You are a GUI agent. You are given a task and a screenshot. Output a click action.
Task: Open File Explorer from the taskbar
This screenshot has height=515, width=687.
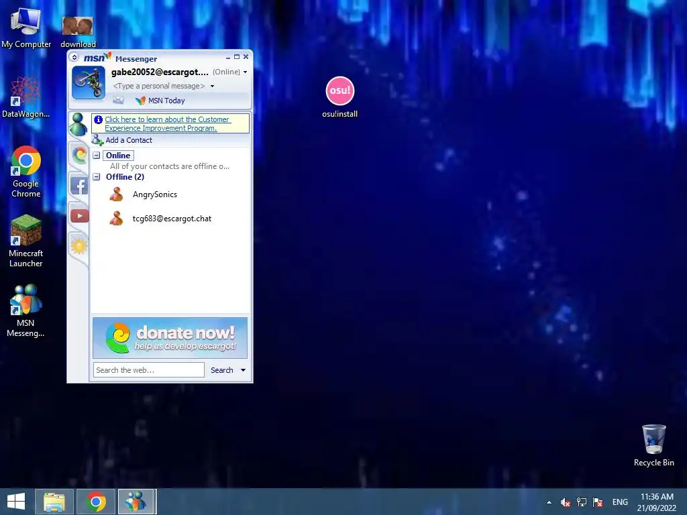pyautogui.click(x=54, y=502)
